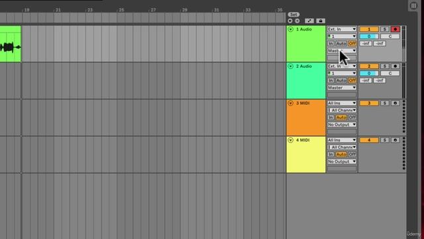
Task: Set 4 MIDI monitor to Off
Action: coord(352,155)
